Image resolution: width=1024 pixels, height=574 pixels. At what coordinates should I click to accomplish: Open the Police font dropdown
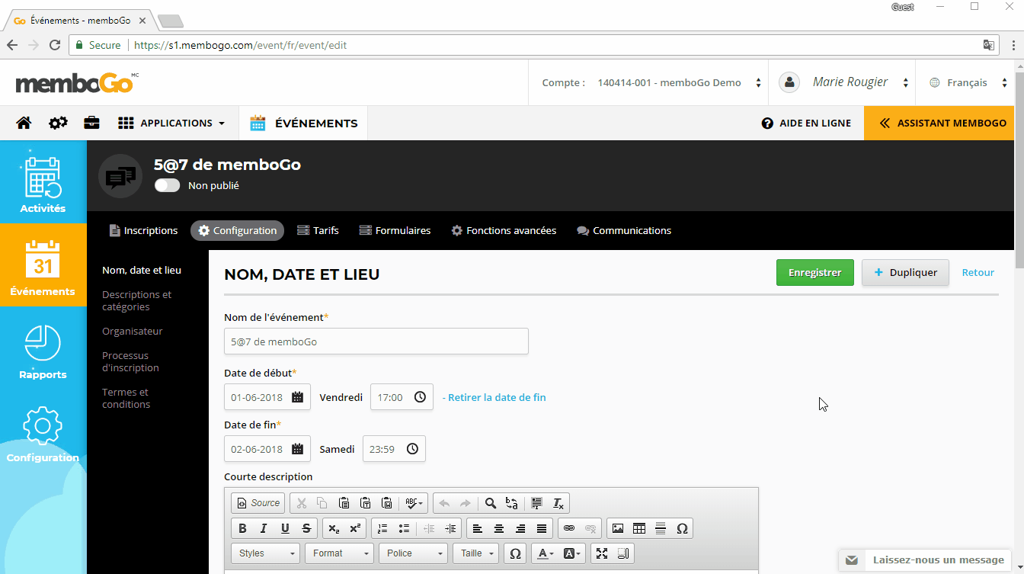413,553
